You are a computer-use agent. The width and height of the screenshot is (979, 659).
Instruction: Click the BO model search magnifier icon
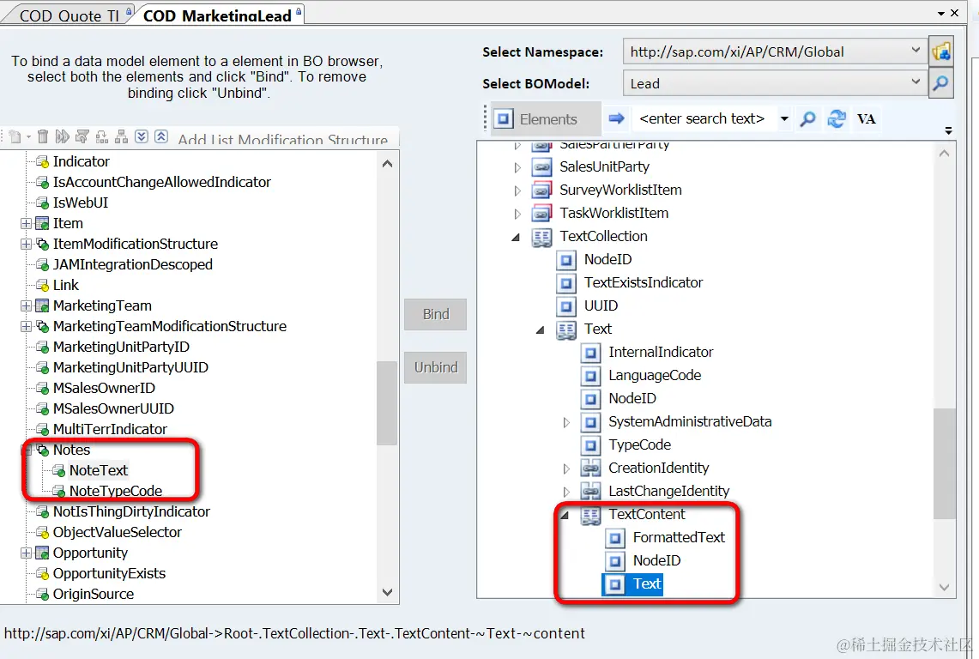(x=941, y=83)
